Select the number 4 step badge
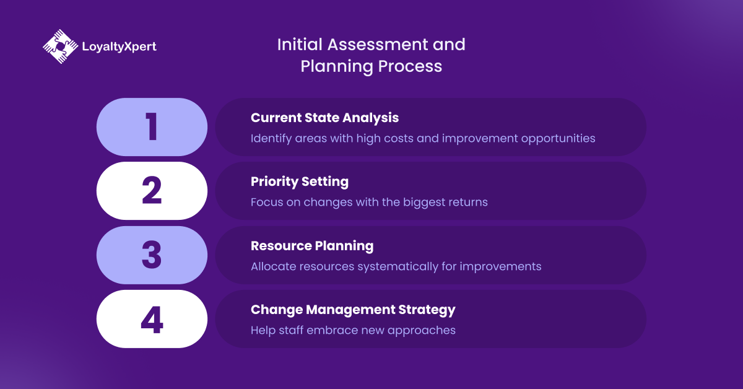The image size is (743, 389). 152,319
